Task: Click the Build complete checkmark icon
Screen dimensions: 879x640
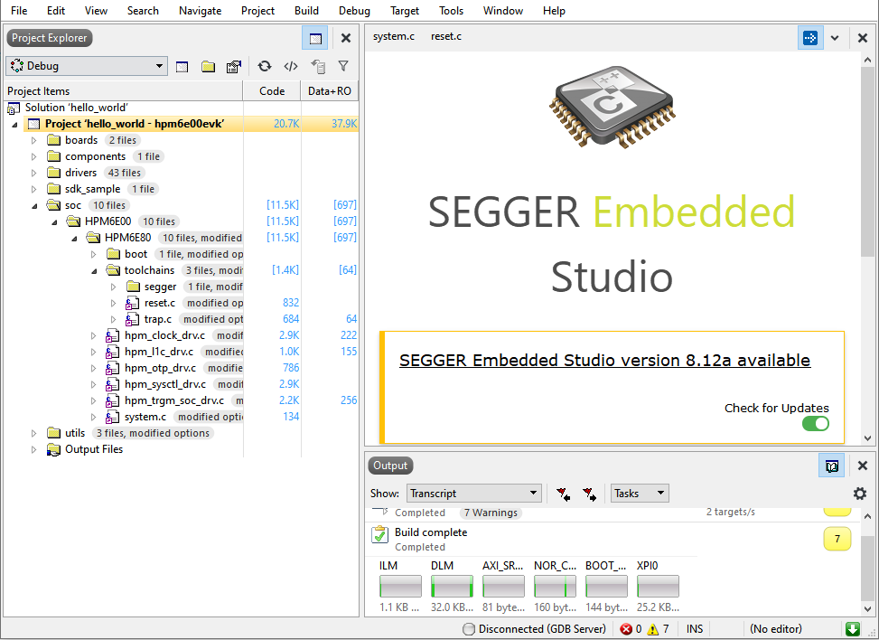Action: [x=379, y=534]
